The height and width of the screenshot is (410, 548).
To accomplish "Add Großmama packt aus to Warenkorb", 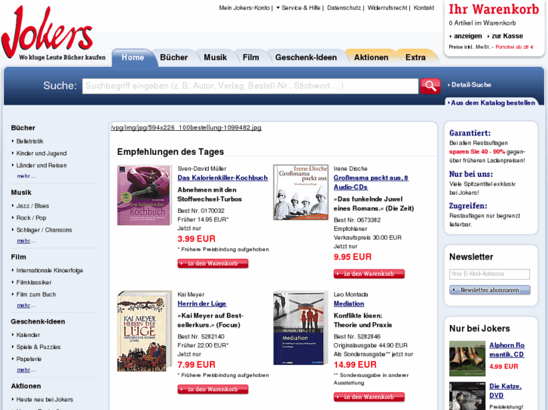I will click(x=369, y=274).
